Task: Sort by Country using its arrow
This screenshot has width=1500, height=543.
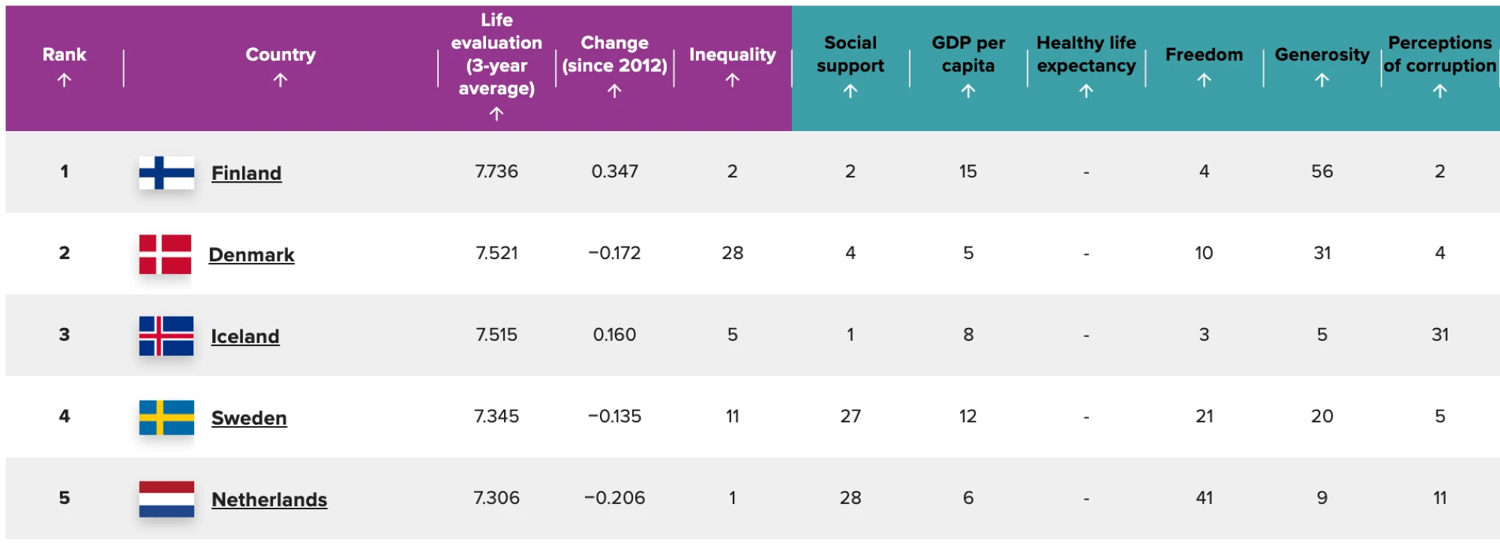Action: [x=280, y=80]
